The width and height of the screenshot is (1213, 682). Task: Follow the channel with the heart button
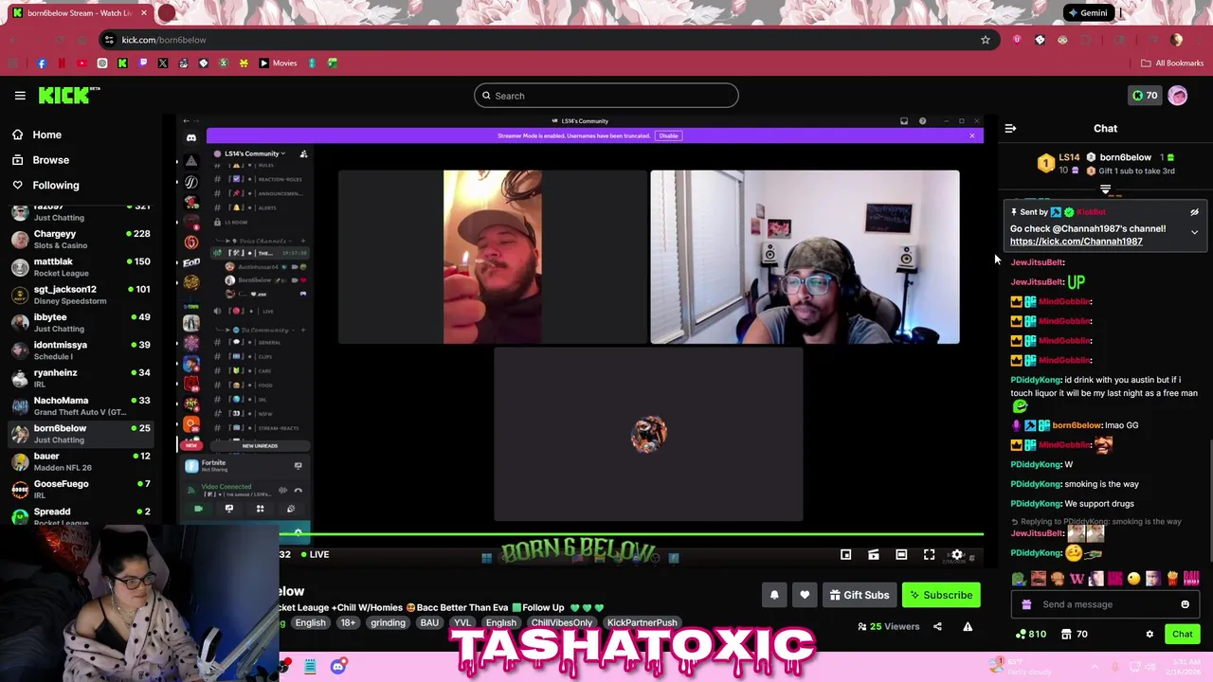805,595
